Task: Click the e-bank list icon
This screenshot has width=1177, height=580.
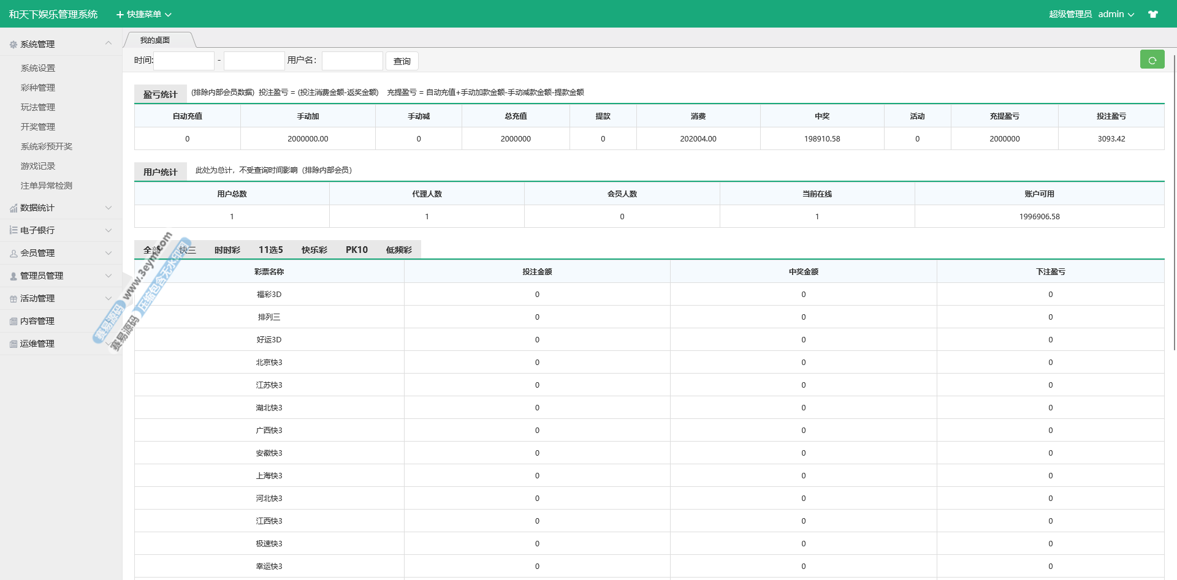Action: [x=13, y=230]
